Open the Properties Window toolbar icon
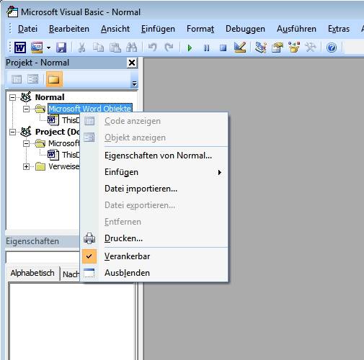This screenshot has height=360, width=364. click(x=278, y=48)
